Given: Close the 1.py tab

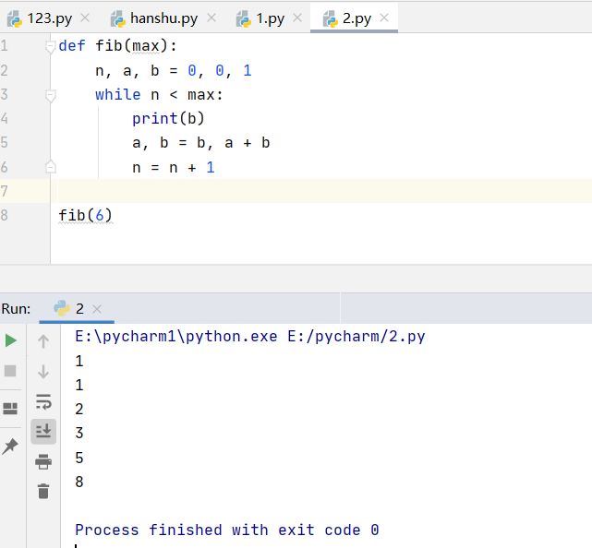Looking at the screenshot, I should point(297,18).
